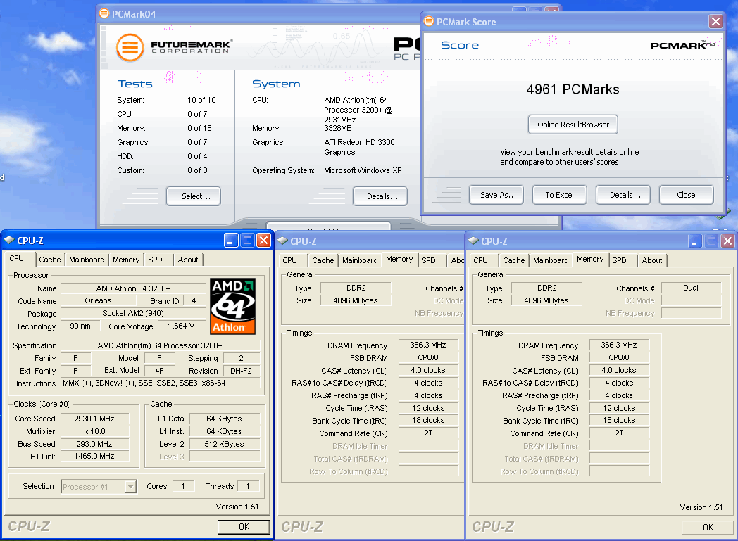The image size is (738, 541).
Task: Click FSB:DRAM CPU/8 in middle CPU-Z
Action: (x=428, y=357)
